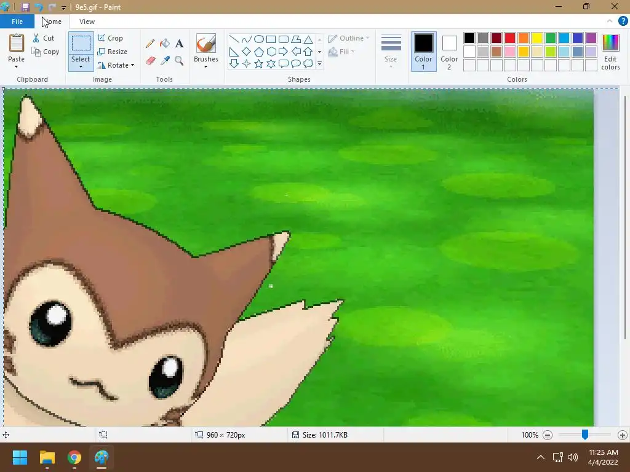630x472 pixels.
Task: Switch to the Home tab
Action: (x=52, y=22)
